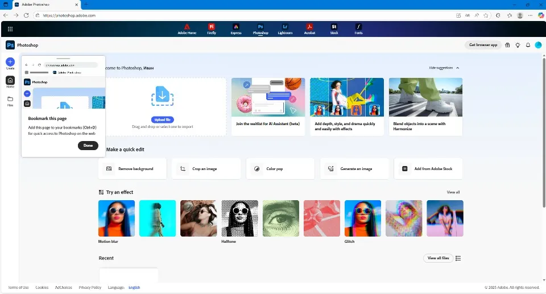Go to Adobe Home app
546x294 pixels.
pos(187,29)
